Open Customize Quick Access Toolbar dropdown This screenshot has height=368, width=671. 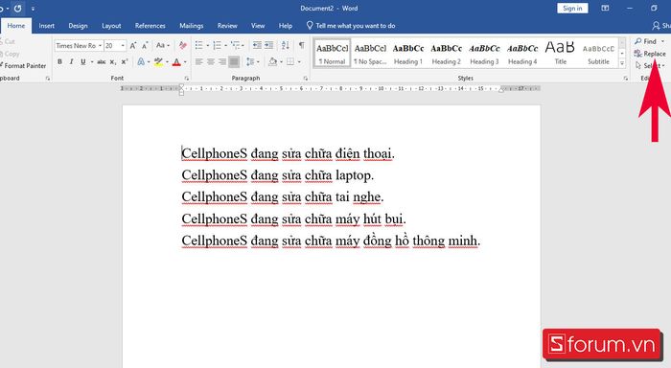pos(33,9)
